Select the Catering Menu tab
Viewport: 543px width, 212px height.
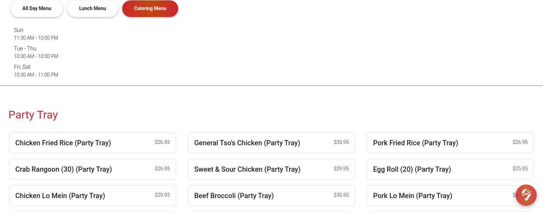150,8
